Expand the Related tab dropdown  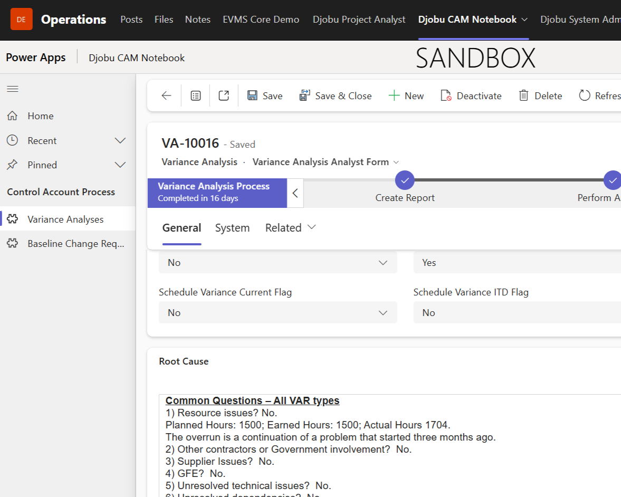tap(312, 227)
